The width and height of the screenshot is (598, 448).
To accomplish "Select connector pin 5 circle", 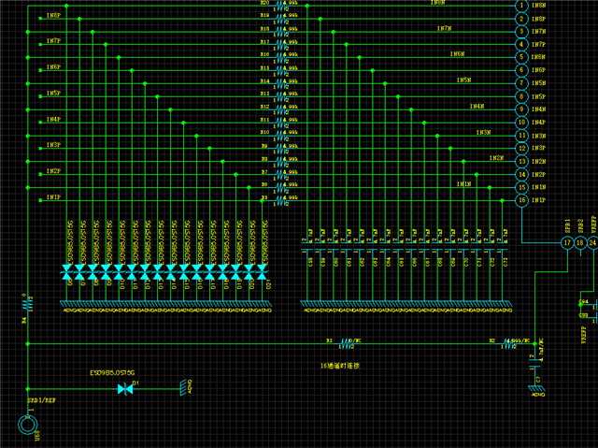I will 521,57.
